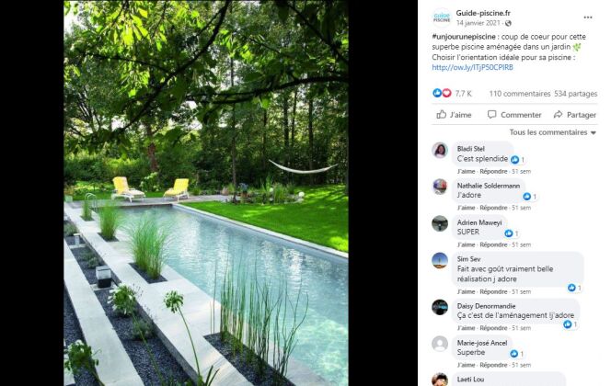Click the like reaction on Sim Sev's comment
The image size is (611, 386).
571,288
